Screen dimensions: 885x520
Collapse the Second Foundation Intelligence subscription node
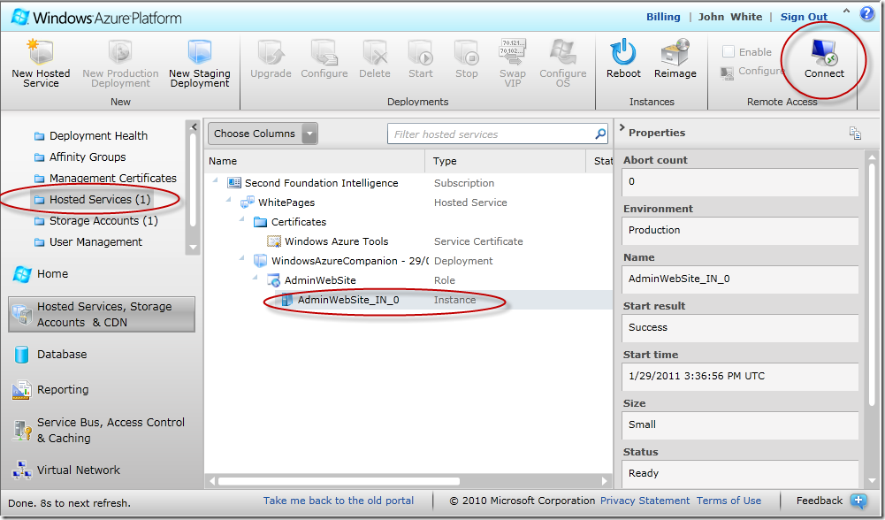pos(215,180)
